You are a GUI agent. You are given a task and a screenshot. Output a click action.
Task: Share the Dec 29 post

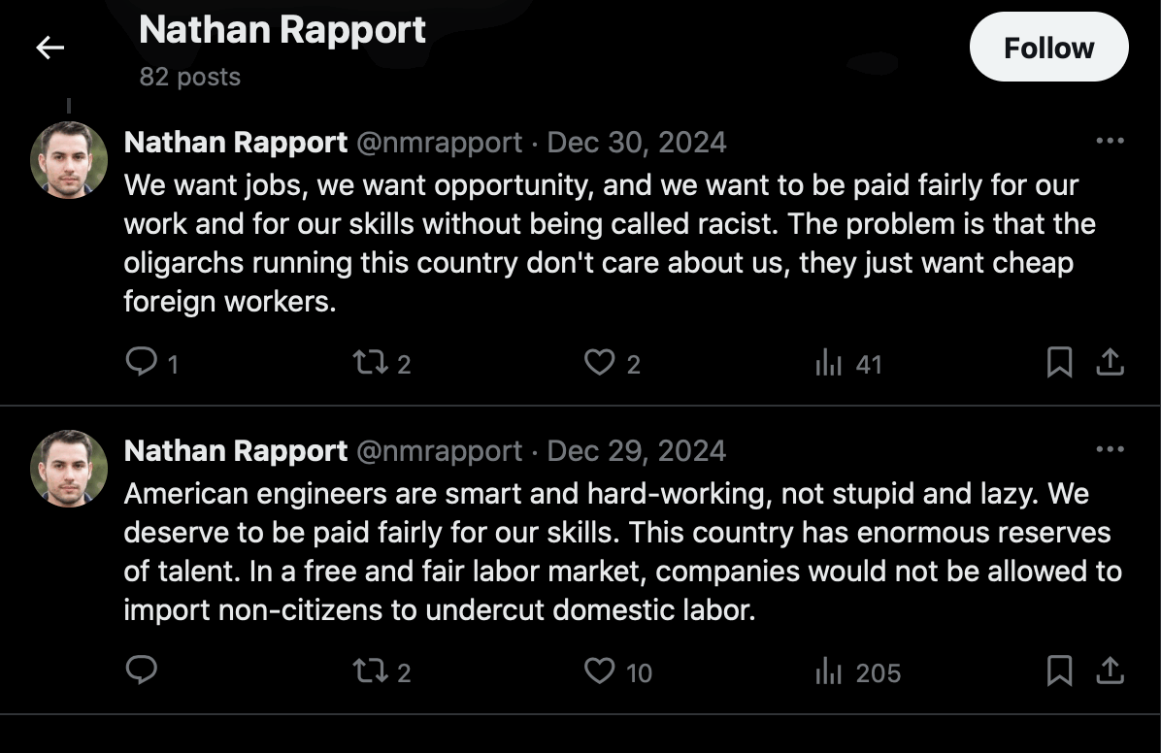tap(1110, 671)
